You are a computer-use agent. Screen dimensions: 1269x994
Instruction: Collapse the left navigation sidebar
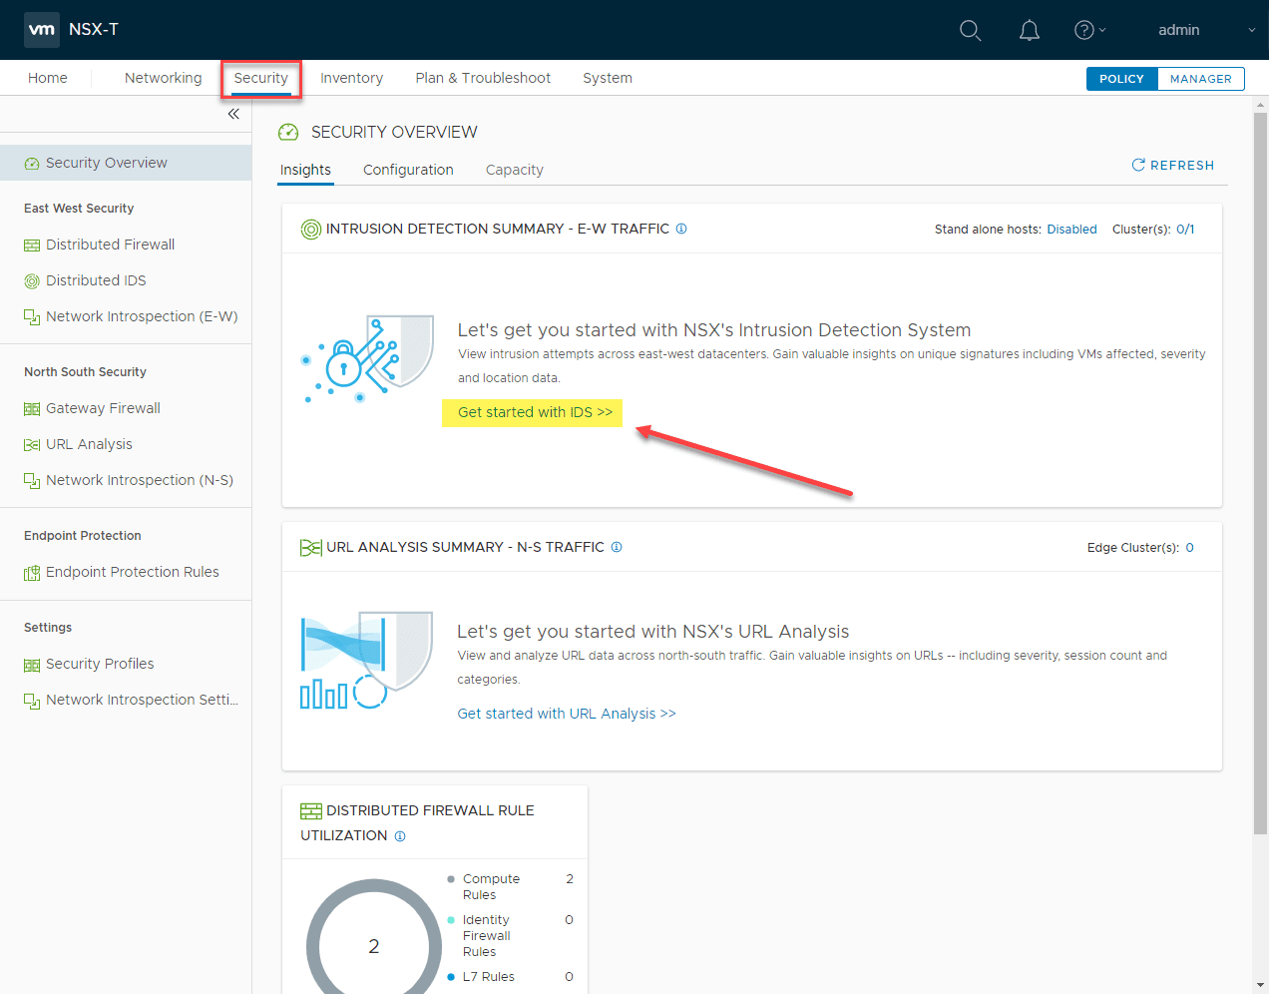233,113
